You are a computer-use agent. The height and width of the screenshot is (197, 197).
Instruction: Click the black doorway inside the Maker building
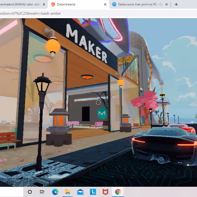[x=86, y=114]
